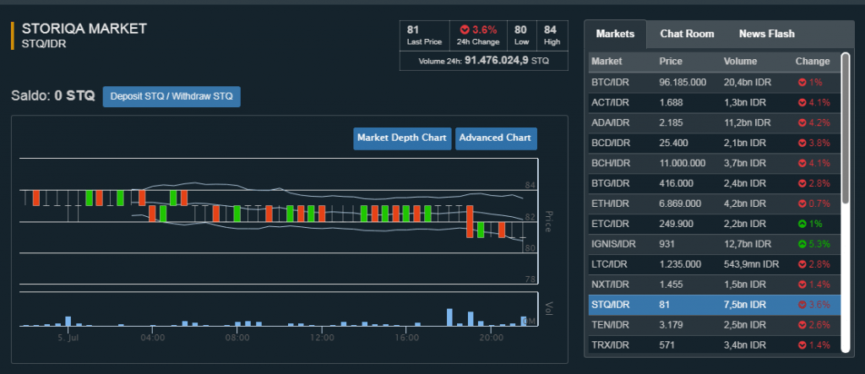The width and height of the screenshot is (865, 374).
Task: Click the green up-arrow icon for IGNIS/IDR
Action: click(802, 244)
